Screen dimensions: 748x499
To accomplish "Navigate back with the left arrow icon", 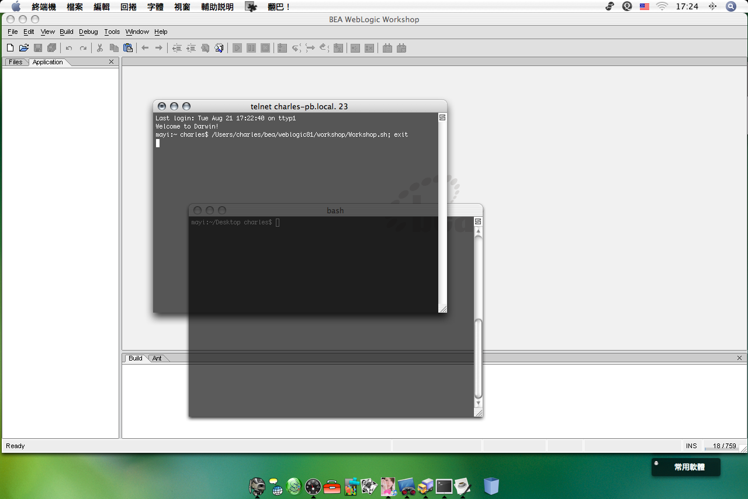I will [145, 48].
